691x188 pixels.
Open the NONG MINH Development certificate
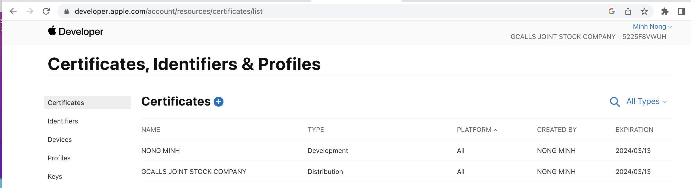(160, 151)
